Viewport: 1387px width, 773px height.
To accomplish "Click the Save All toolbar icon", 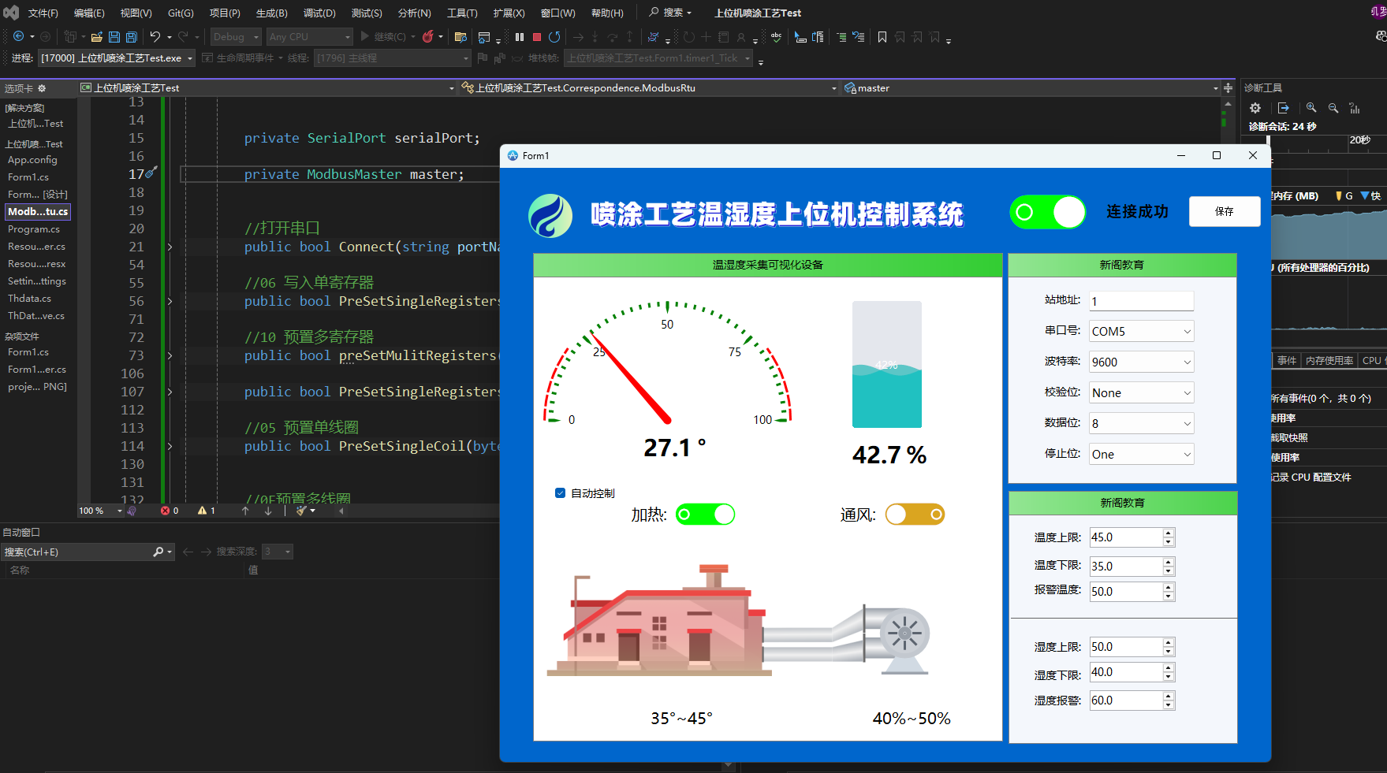I will 132,37.
